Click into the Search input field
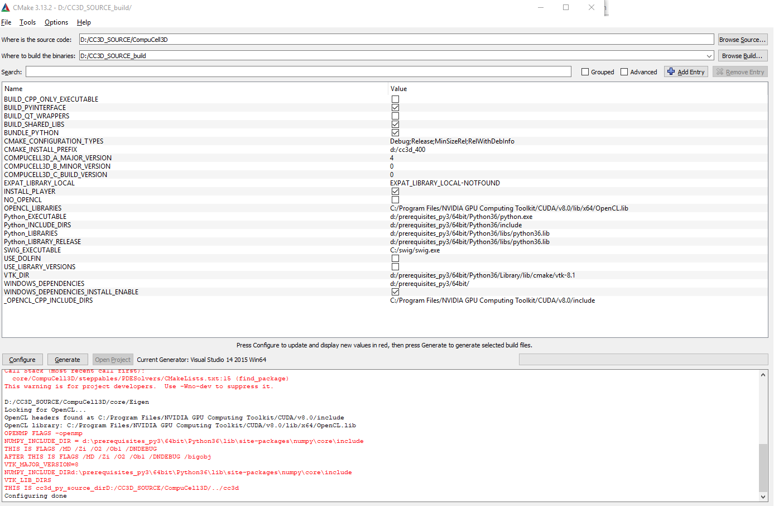 (298, 72)
